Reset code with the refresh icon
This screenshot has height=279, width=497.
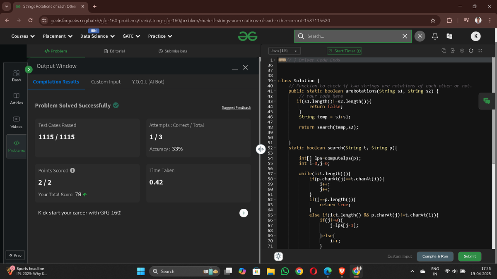click(x=471, y=51)
